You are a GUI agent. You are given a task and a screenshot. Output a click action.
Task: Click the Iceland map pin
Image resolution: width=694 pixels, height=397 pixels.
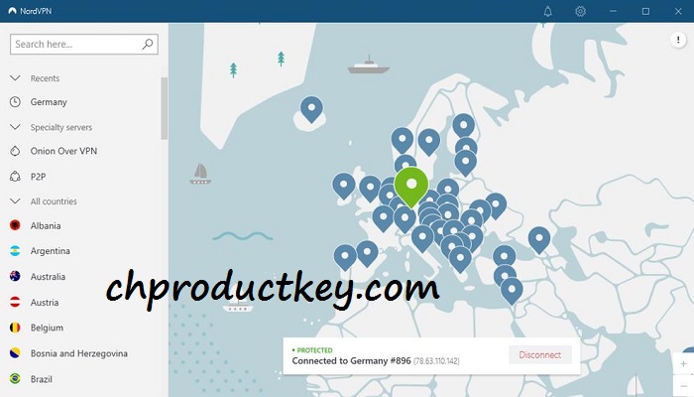click(311, 109)
